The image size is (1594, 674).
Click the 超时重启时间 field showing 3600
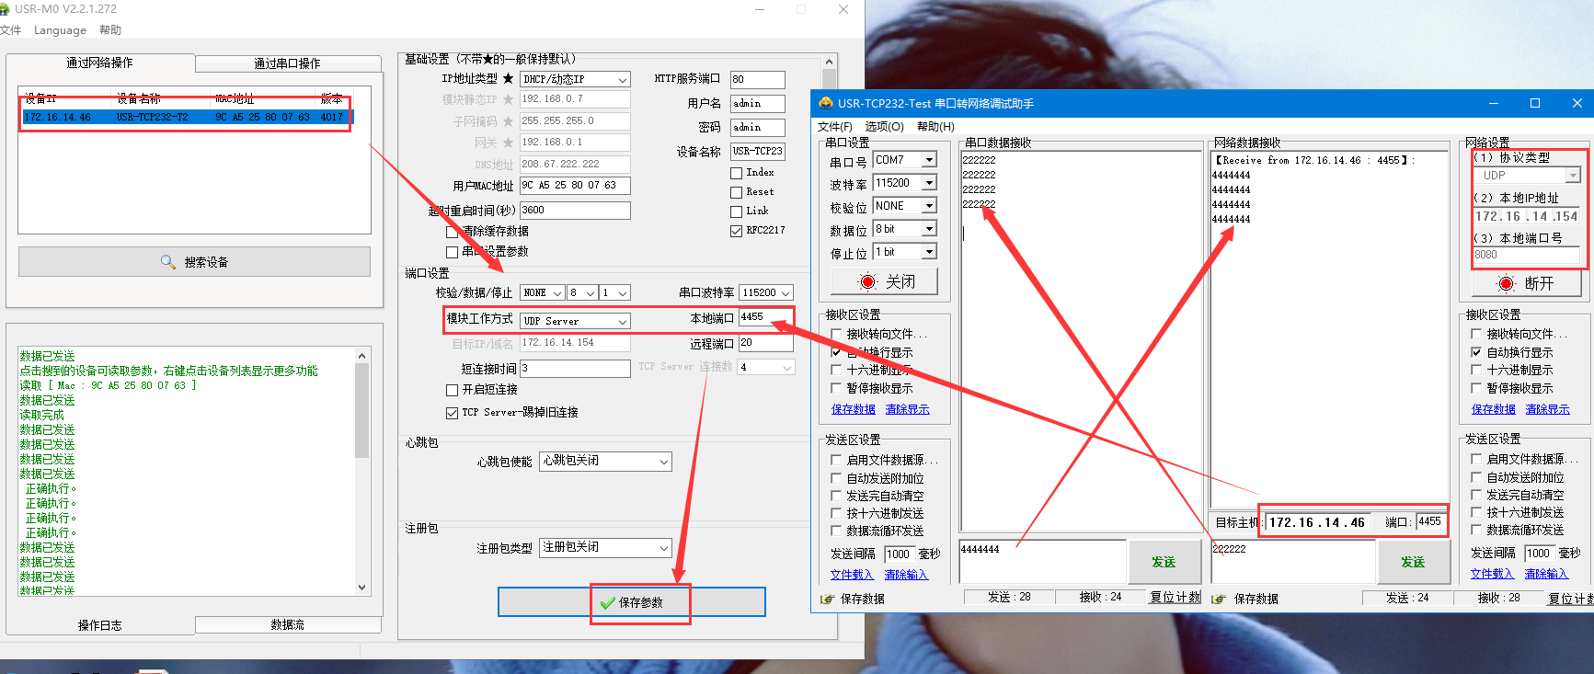575,211
